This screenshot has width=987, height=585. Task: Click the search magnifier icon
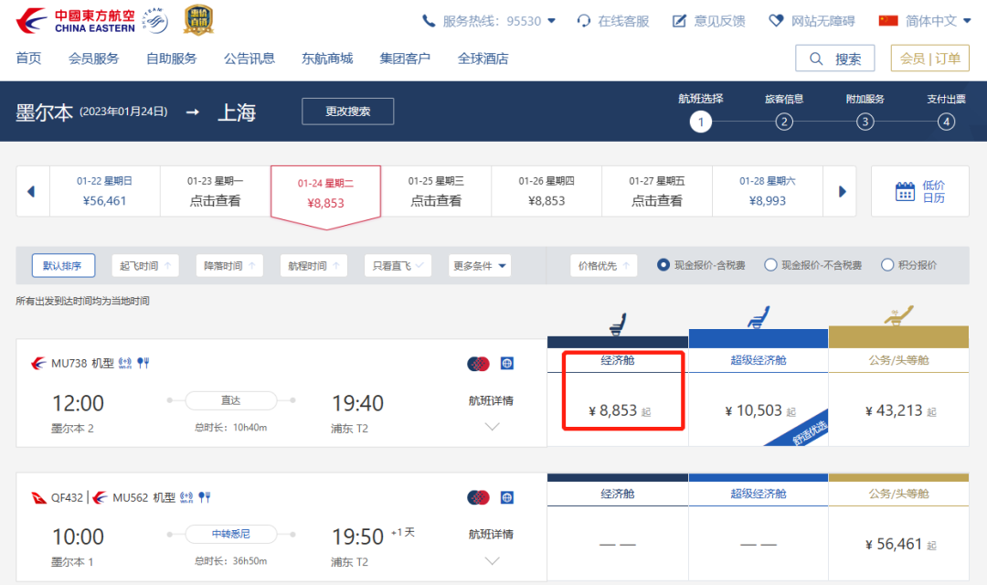(x=816, y=58)
